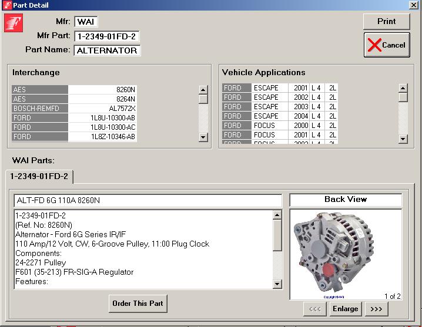Select the 1-2349-01FD-2 tab
Image resolution: width=422 pixels, height=327 pixels.
coord(39,176)
